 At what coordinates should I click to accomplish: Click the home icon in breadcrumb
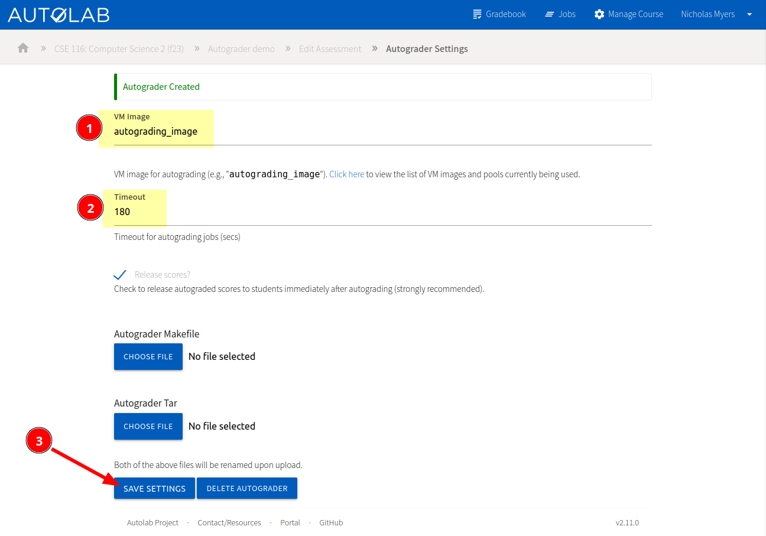coord(23,48)
